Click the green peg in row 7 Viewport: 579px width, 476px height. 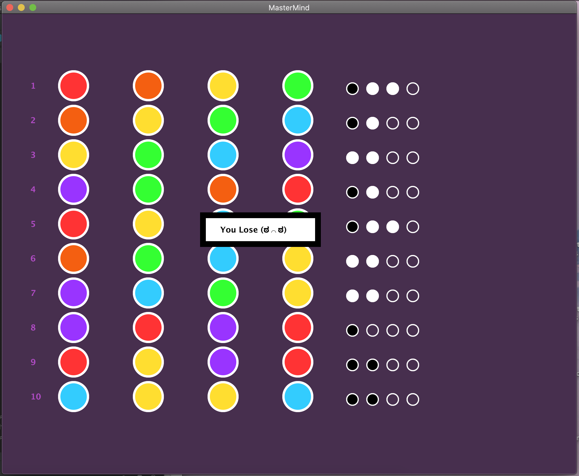tap(223, 293)
